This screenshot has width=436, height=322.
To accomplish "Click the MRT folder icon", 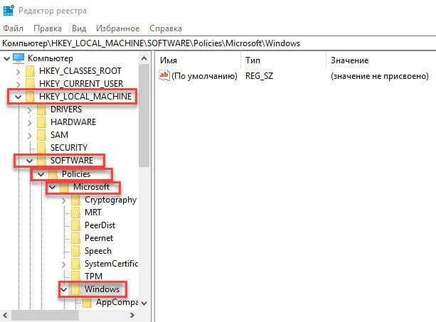I will [x=75, y=213].
